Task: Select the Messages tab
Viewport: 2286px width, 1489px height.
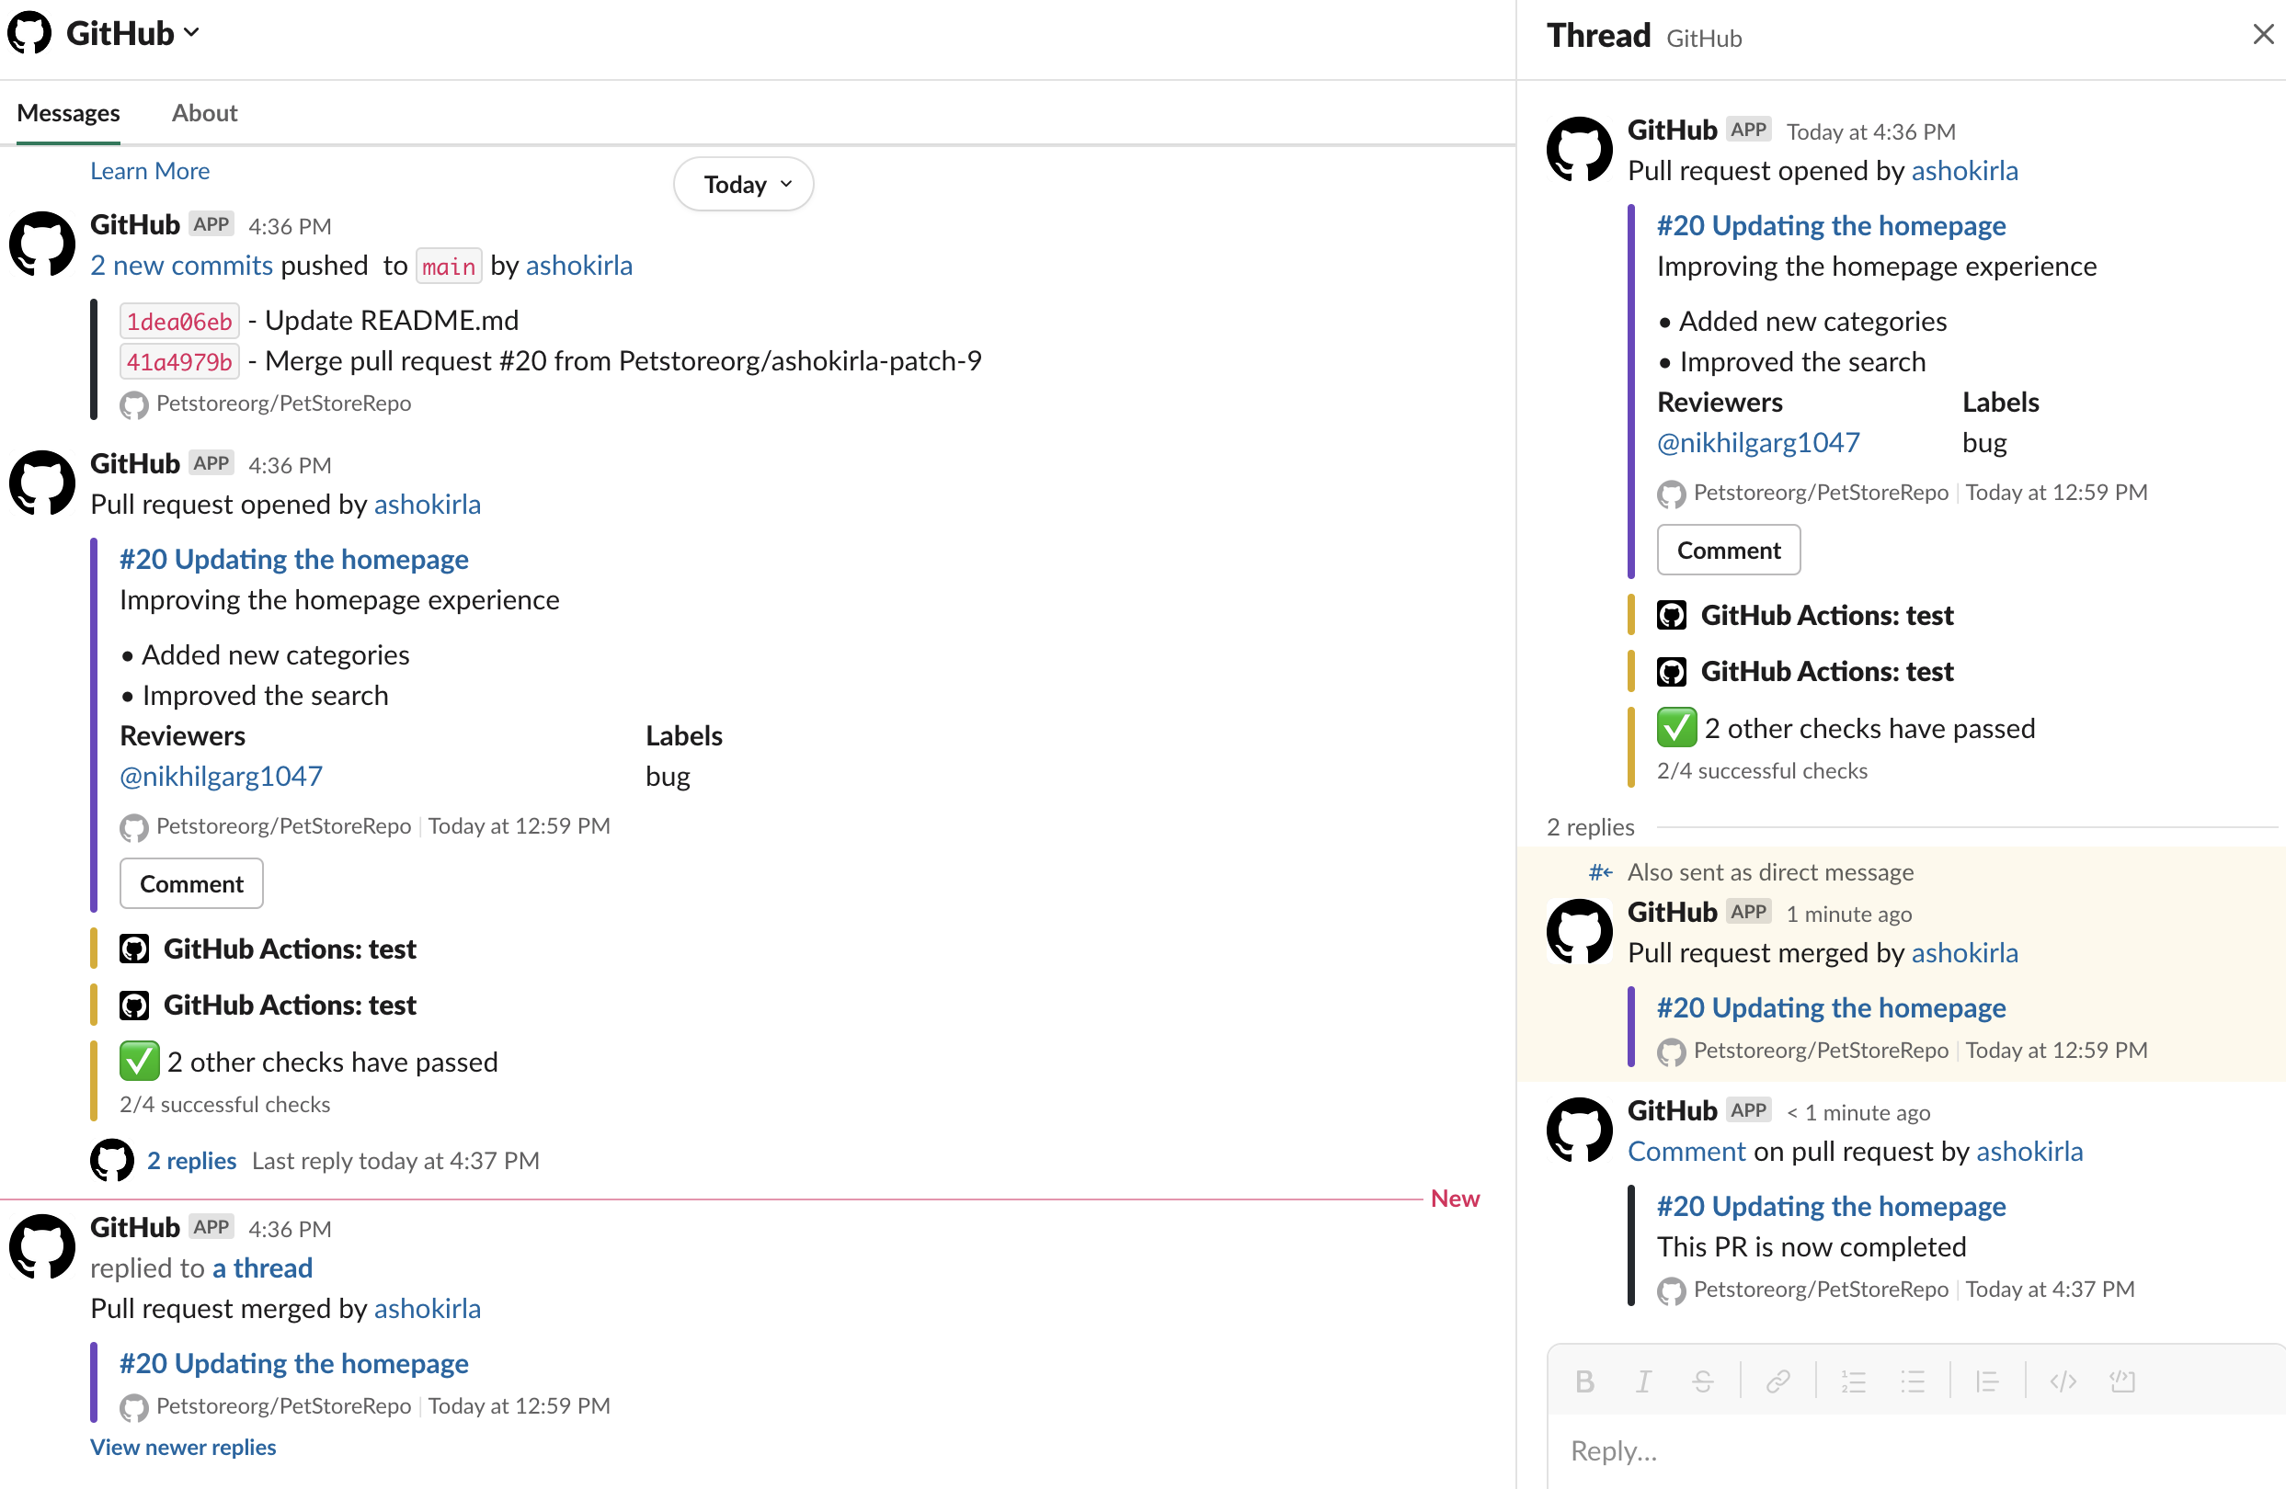Action: click(68, 112)
